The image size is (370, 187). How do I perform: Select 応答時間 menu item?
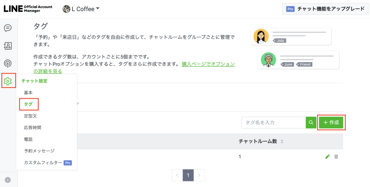point(33,128)
